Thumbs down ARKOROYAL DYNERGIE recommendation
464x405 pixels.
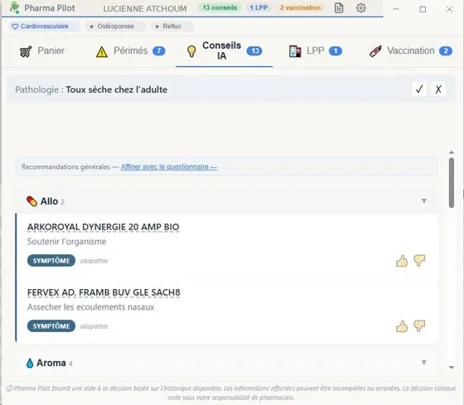[x=419, y=260]
